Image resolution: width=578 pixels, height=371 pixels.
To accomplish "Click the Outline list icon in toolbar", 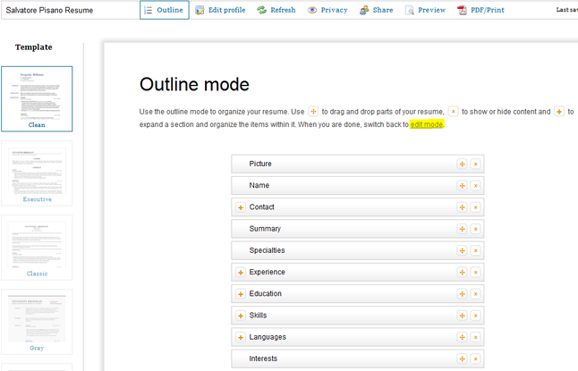I will 149,11.
